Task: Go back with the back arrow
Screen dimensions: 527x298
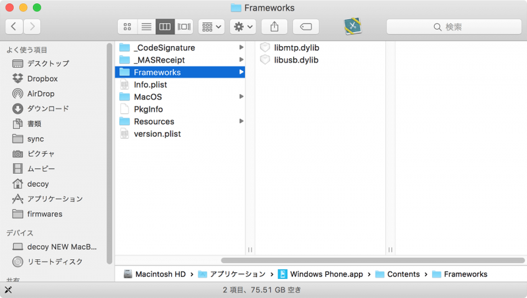Action: (14, 26)
